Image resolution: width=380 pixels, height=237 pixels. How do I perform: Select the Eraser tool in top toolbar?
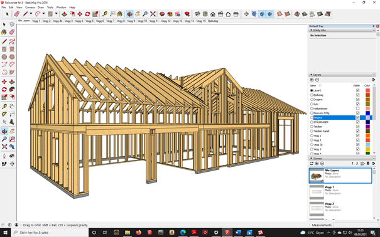(x=17, y=14)
